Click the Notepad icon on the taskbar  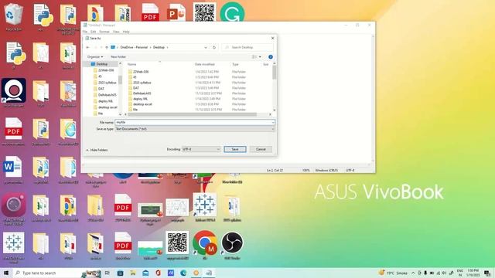click(x=209, y=273)
